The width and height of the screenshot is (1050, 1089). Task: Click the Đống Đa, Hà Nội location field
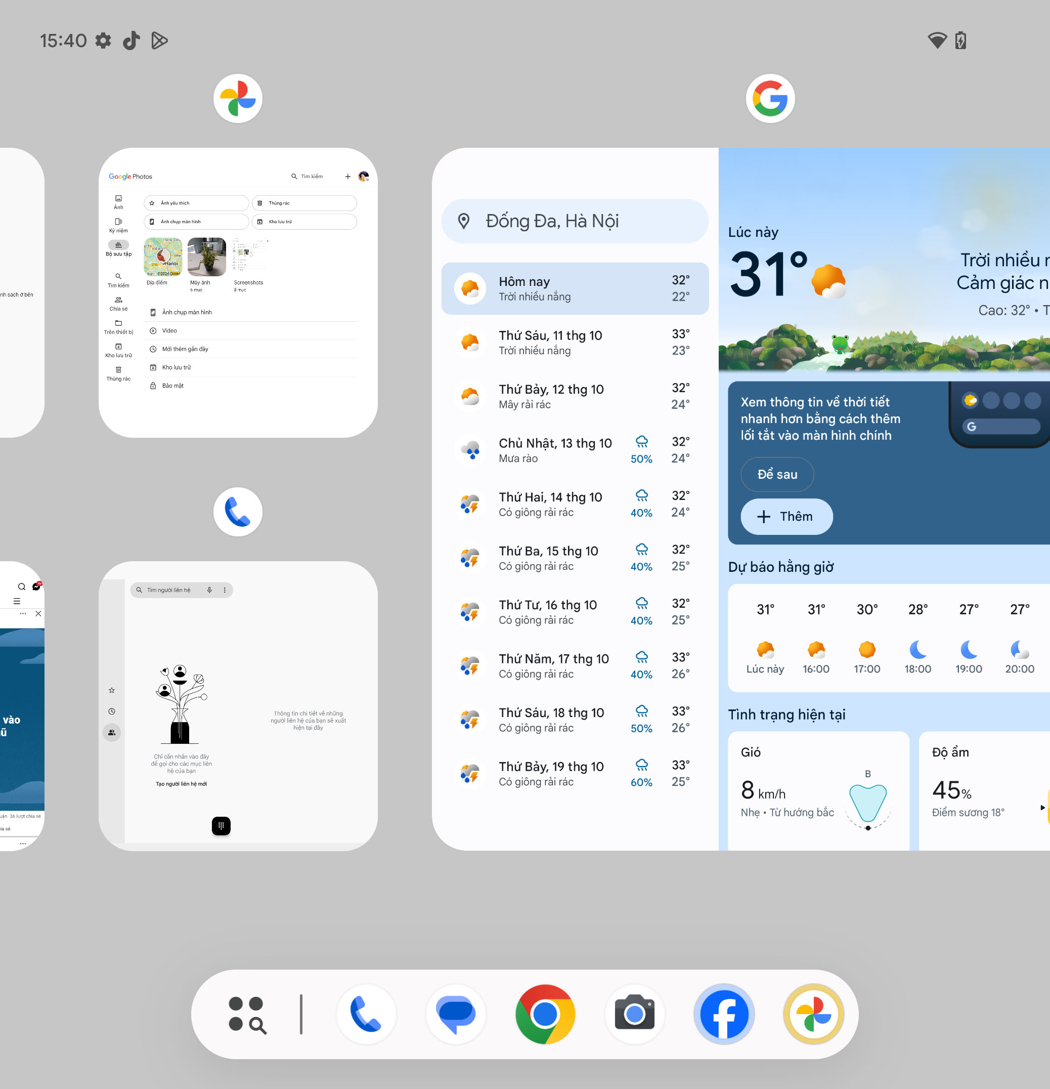[575, 221]
